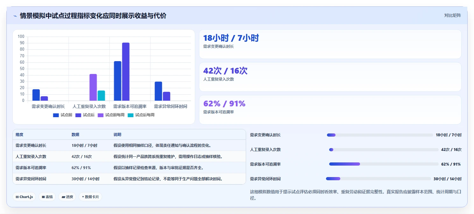
Task: Click the 需求异常闭环时间 label in the progress list
Action: tap(265, 179)
